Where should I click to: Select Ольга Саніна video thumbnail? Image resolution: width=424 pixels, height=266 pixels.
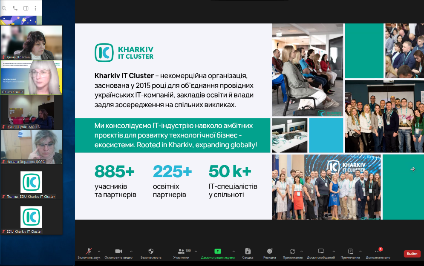pos(31,77)
